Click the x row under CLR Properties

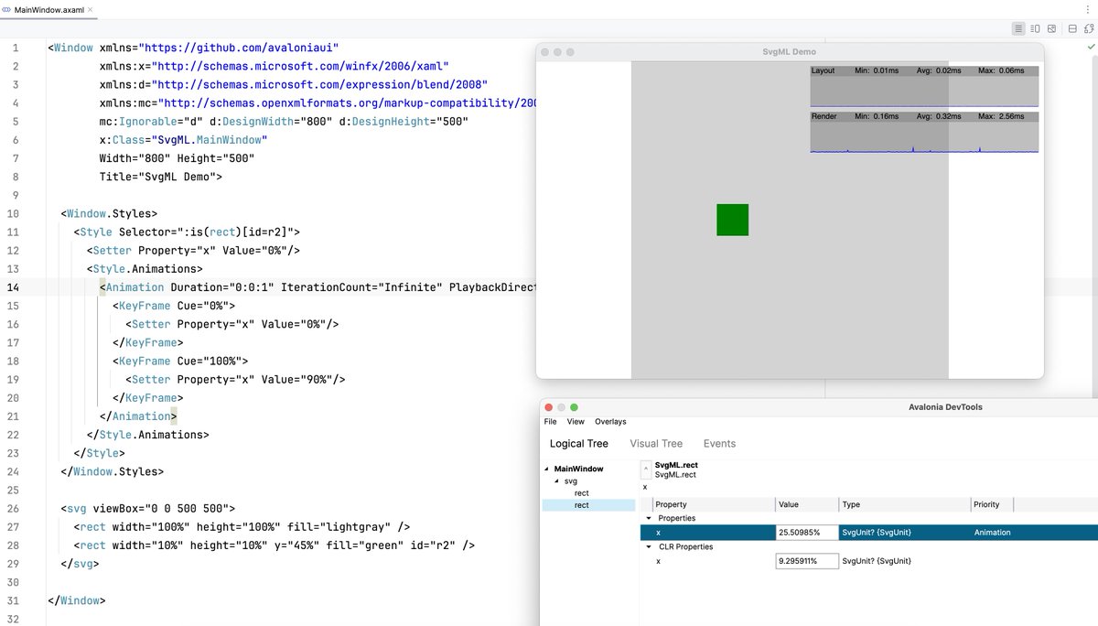pyautogui.click(x=868, y=560)
